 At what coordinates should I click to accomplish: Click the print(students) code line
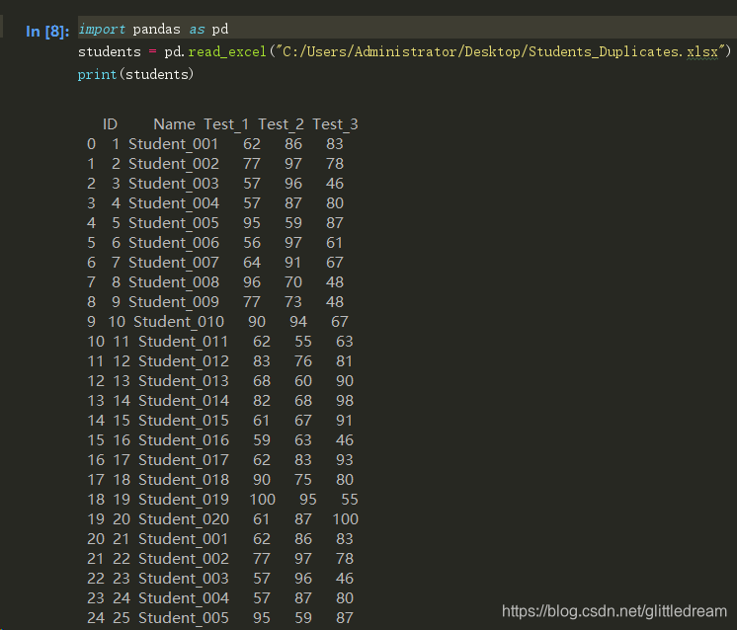click(x=135, y=74)
